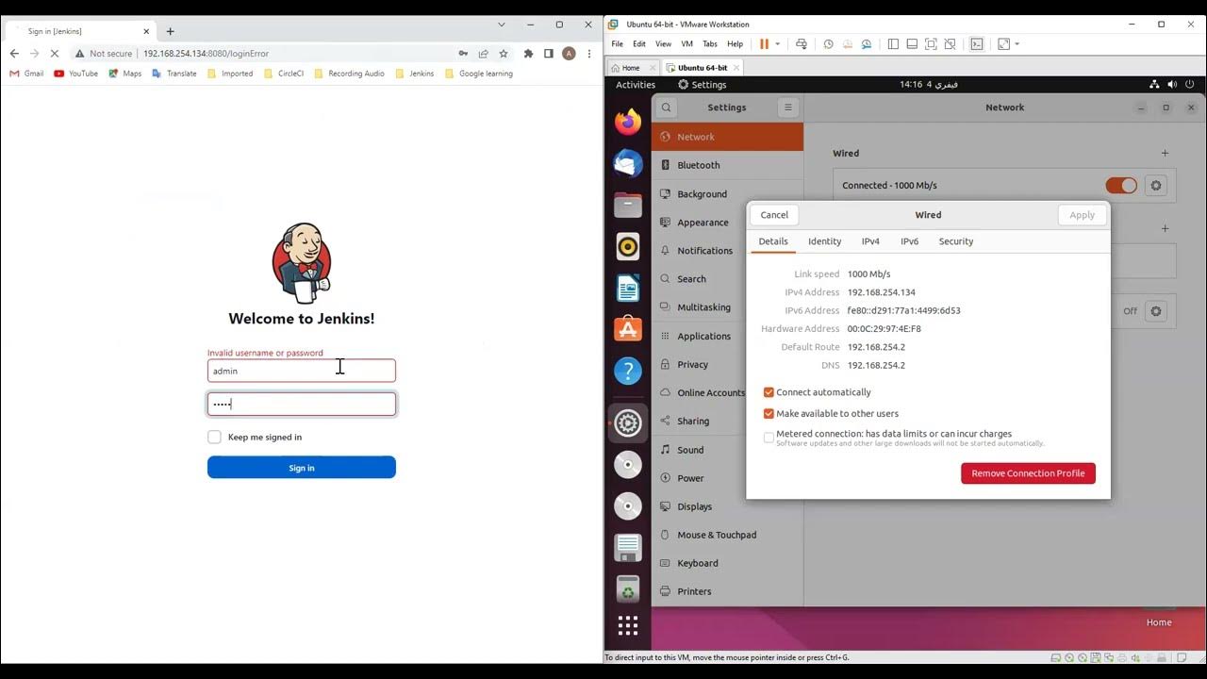
Task: Show Applications grid in Ubuntu dock
Action: [x=628, y=625]
